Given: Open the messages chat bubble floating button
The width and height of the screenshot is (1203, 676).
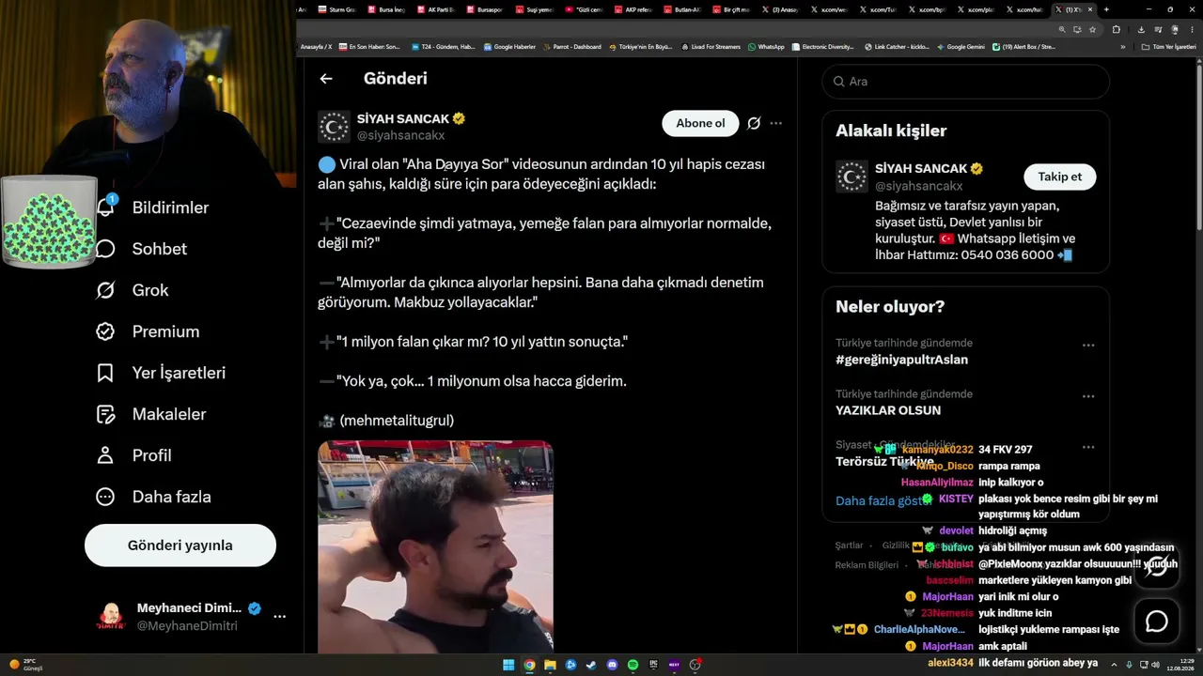Looking at the screenshot, I should 1157,622.
